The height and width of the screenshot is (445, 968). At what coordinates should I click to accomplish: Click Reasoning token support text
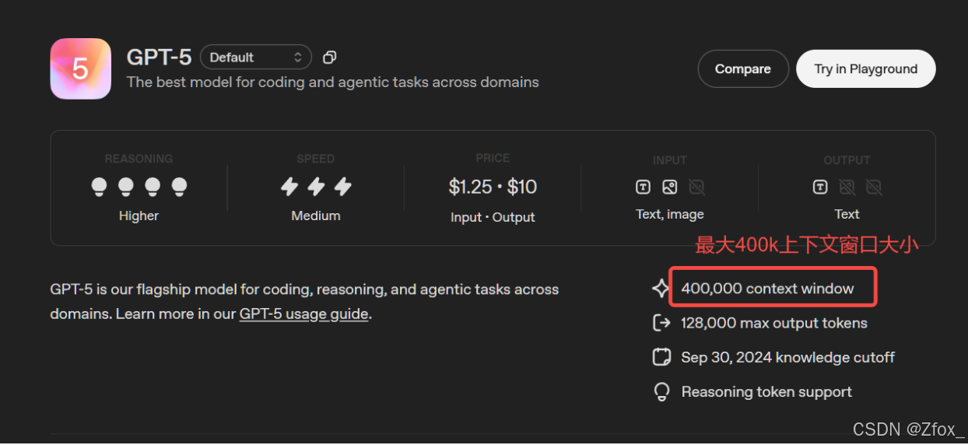[x=766, y=391]
